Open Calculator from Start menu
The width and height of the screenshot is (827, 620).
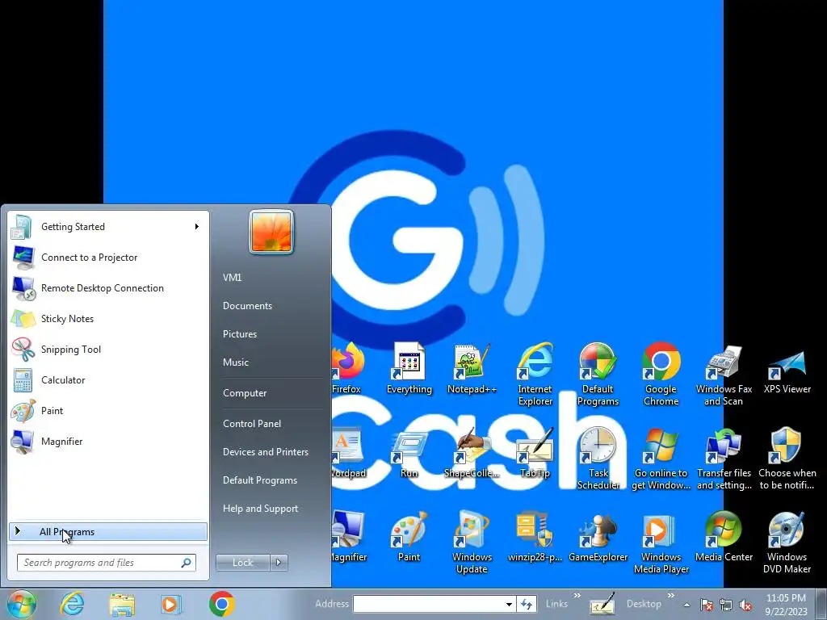(x=108, y=379)
